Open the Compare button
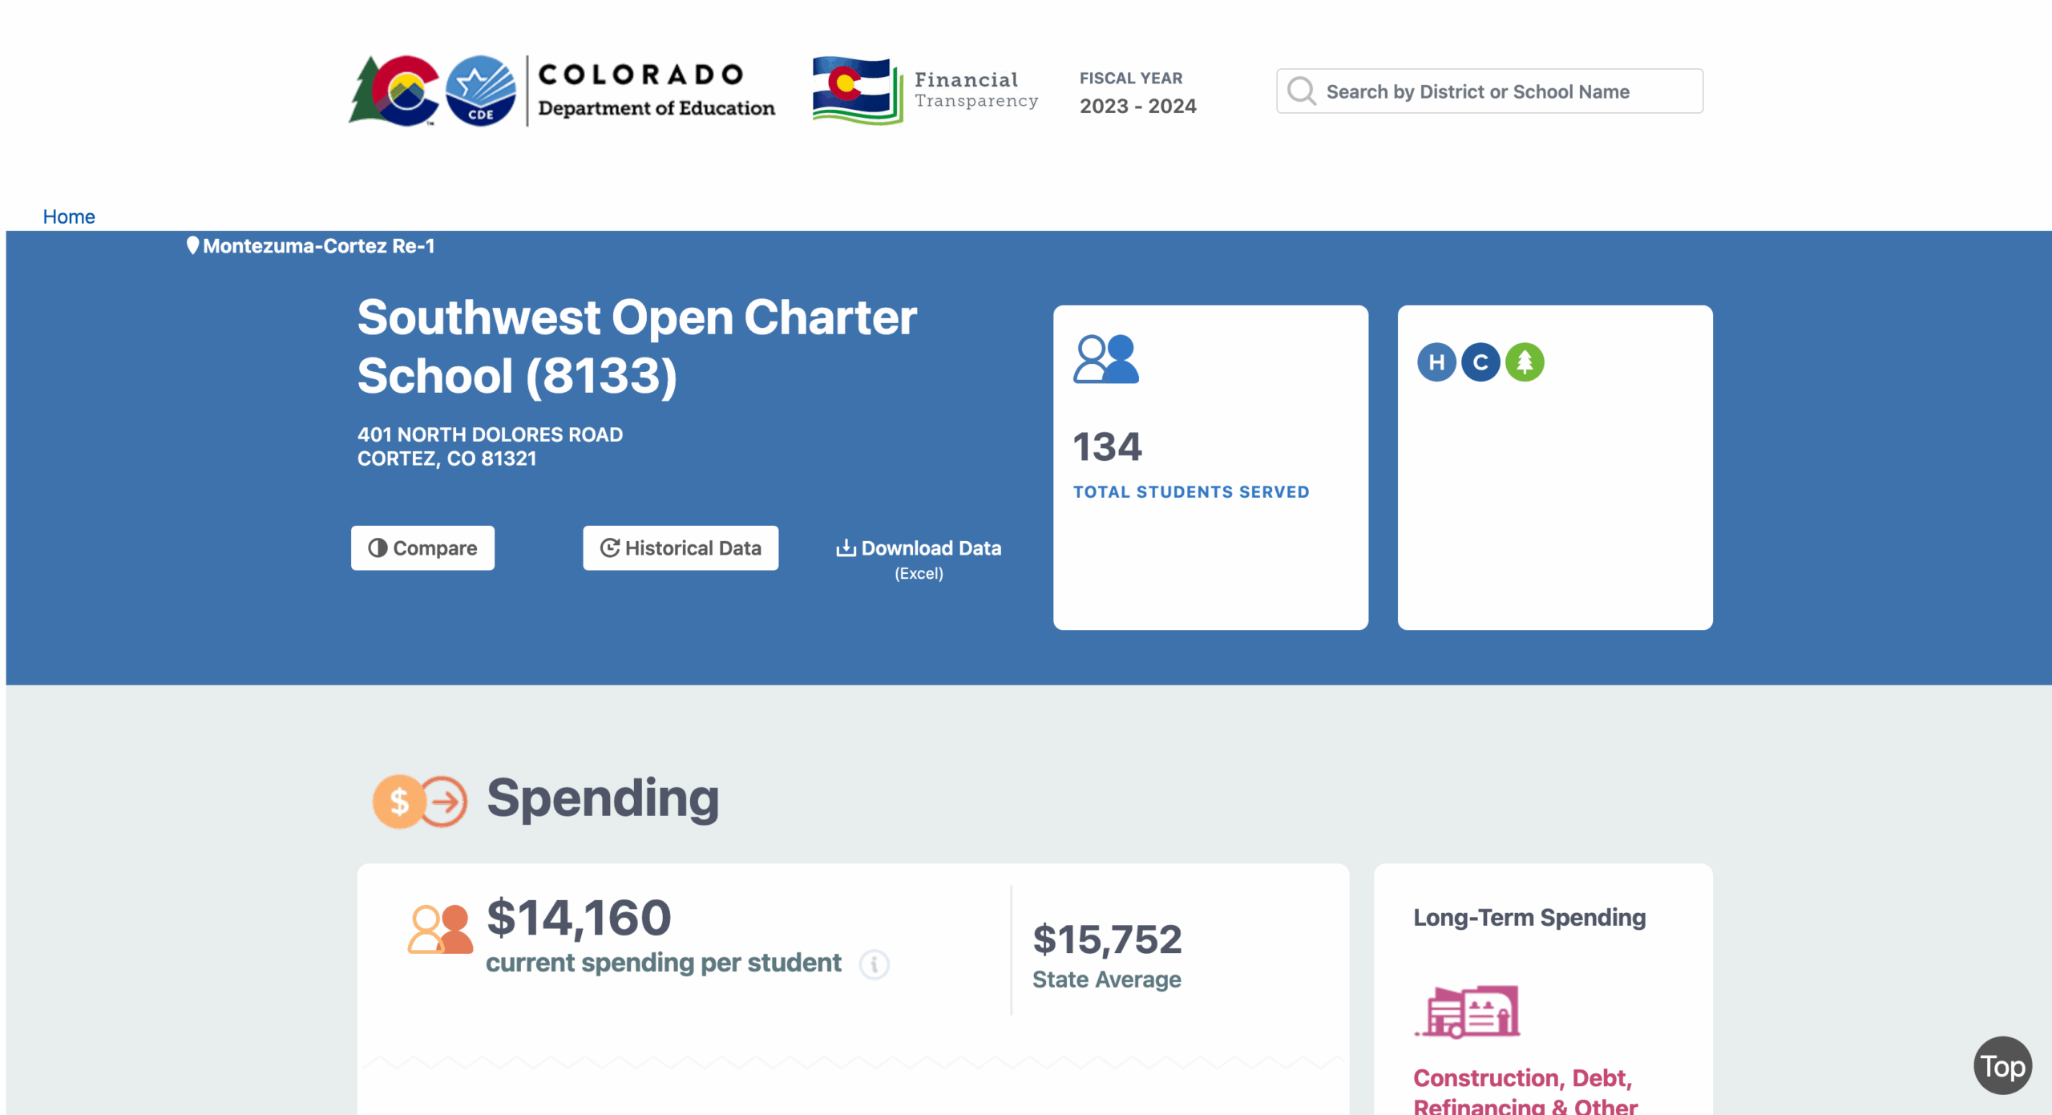2052x1115 pixels. [422, 548]
